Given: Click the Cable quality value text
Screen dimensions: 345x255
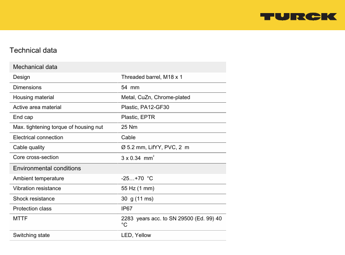Looking at the screenshot, I should tap(155, 147).
